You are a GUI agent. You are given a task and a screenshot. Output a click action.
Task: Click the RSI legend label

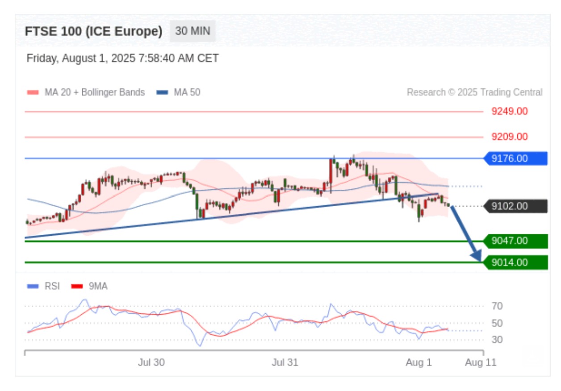click(x=52, y=287)
